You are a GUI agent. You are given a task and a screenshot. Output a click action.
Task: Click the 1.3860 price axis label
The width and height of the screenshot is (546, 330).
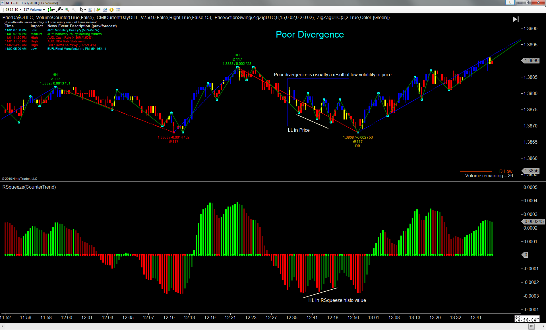pos(531,158)
